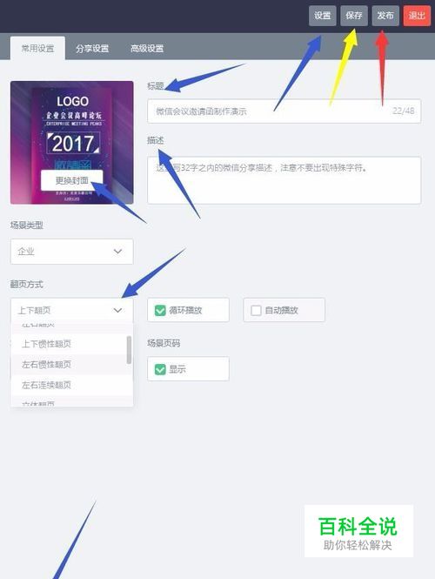Open the 高级设置 tab
The height and width of the screenshot is (579, 435).
coord(147,49)
